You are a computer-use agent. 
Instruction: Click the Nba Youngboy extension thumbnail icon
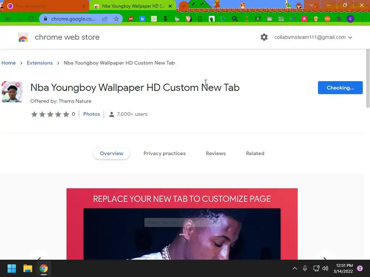(12, 92)
